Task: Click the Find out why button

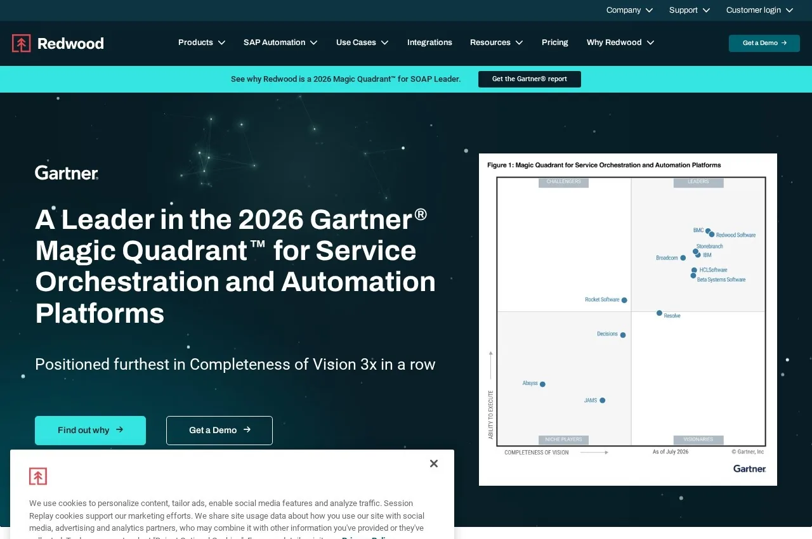Action: click(x=90, y=431)
